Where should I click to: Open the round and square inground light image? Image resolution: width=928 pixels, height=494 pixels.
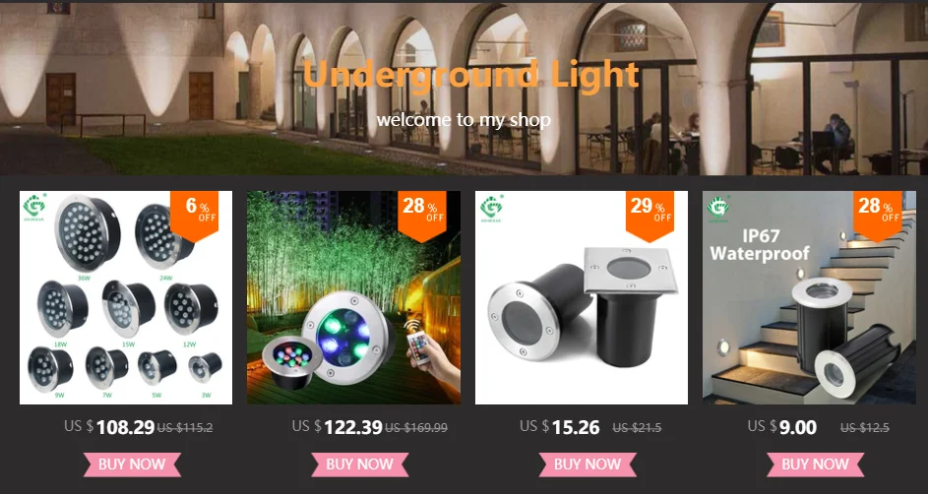pos(582,297)
